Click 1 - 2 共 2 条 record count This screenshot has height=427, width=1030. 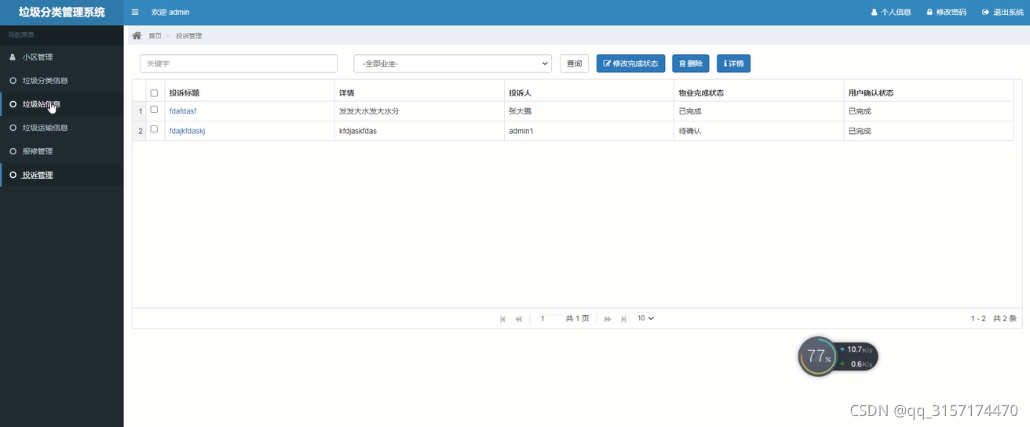[x=994, y=319]
